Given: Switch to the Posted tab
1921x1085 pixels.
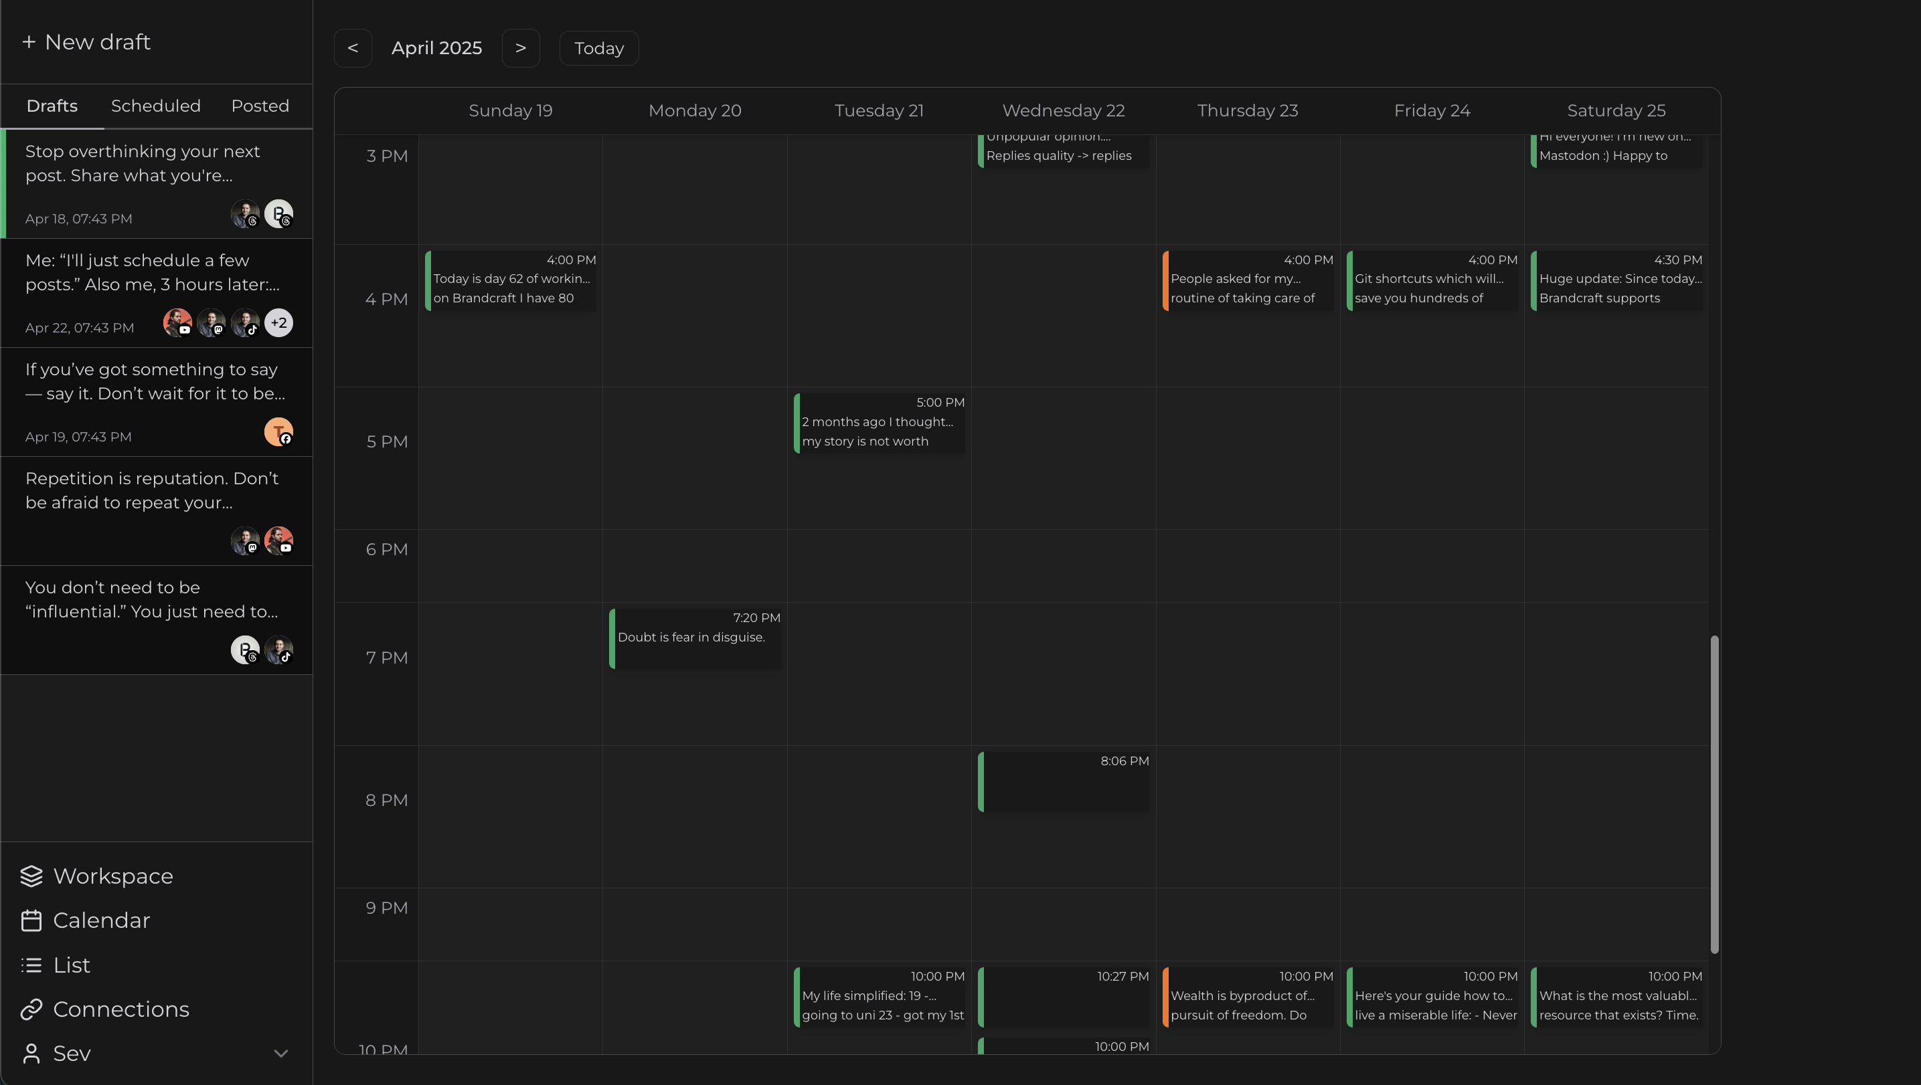Looking at the screenshot, I should 260,106.
